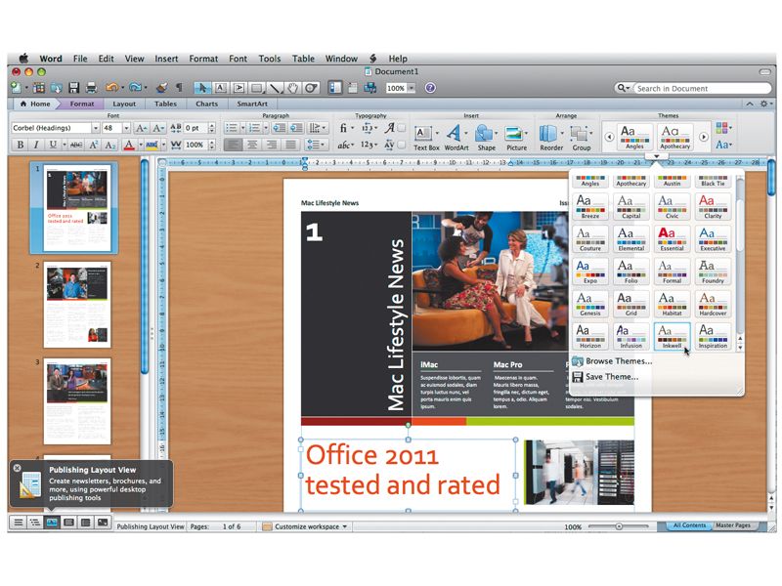
Task: Open the ligatures fi dropdown
Action: tap(346, 128)
